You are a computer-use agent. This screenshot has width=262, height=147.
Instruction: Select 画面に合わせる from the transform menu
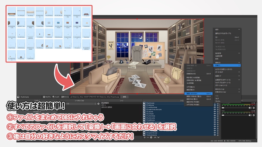pyautogui.click(x=192, y=93)
